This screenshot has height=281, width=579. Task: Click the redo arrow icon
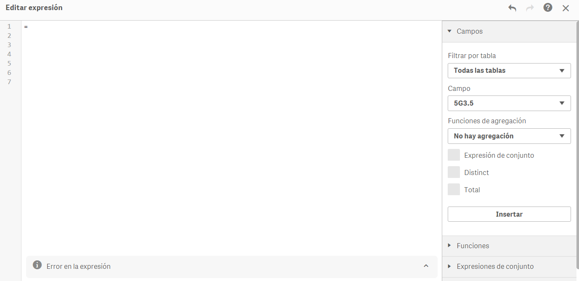[530, 8]
